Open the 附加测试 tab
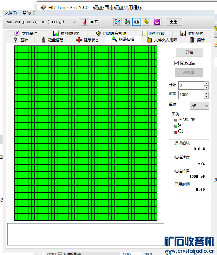217x255 pixels. [x=192, y=33]
